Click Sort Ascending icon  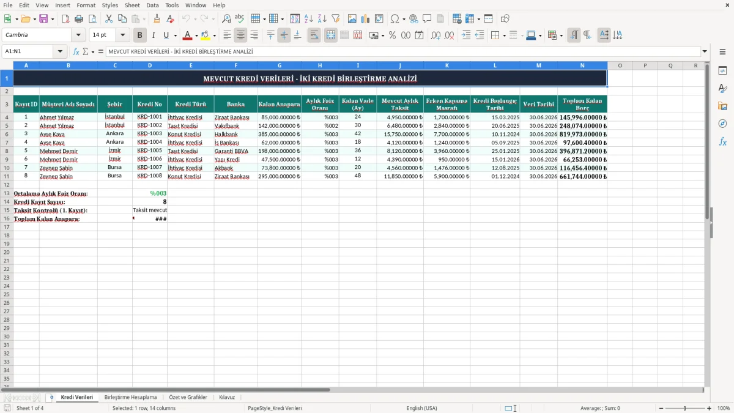click(x=309, y=19)
